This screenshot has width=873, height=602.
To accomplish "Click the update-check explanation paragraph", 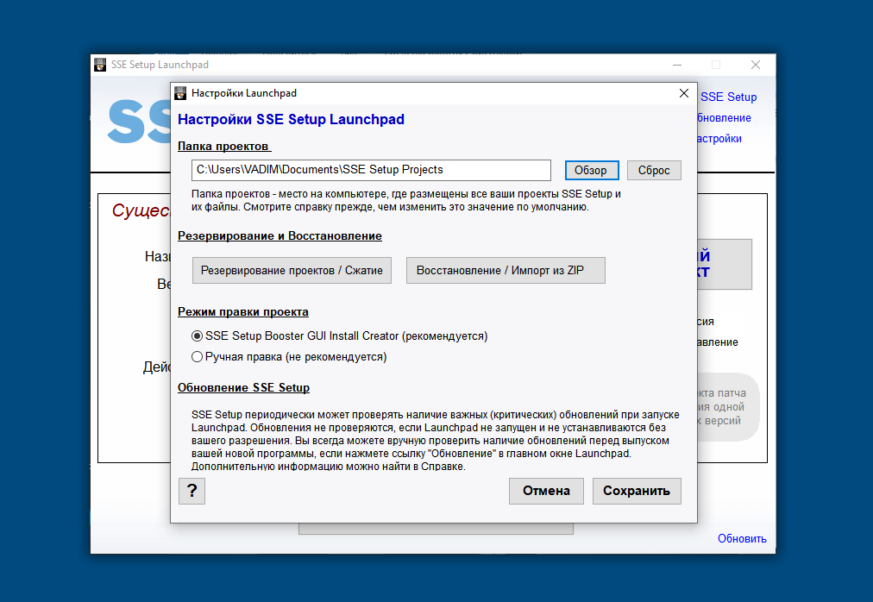I will 436,440.
